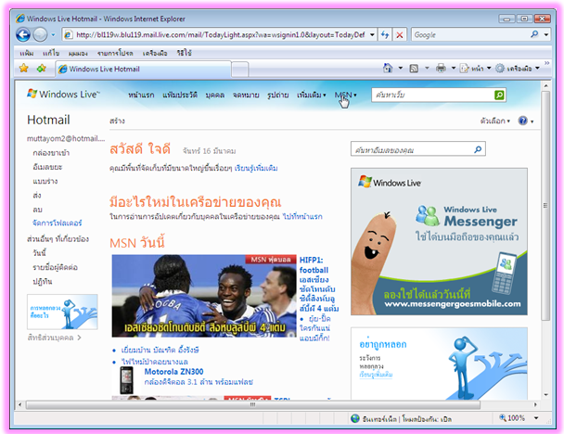The height and width of the screenshot is (434, 564).
Task: Open the แก้ไข menu
Action: pyautogui.click(x=51, y=53)
